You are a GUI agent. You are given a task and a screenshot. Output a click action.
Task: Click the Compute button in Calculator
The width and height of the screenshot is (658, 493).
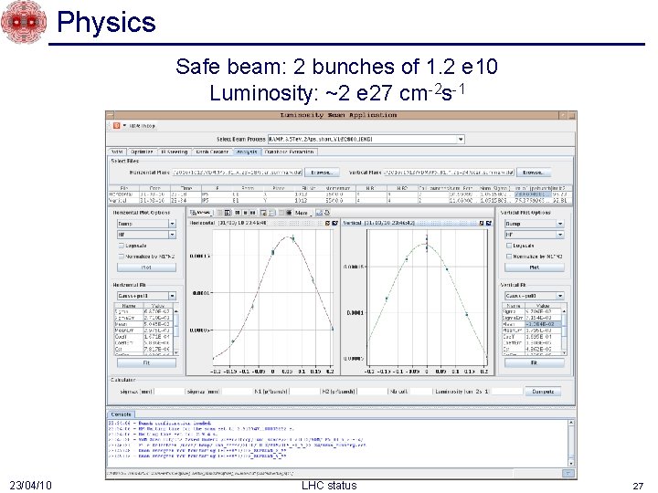[x=543, y=392]
